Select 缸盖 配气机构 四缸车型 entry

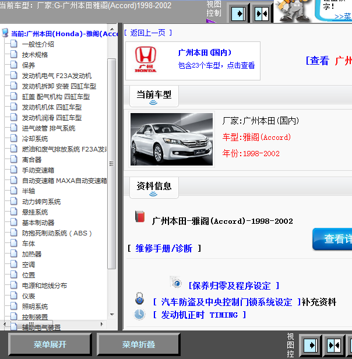[x=55, y=97]
